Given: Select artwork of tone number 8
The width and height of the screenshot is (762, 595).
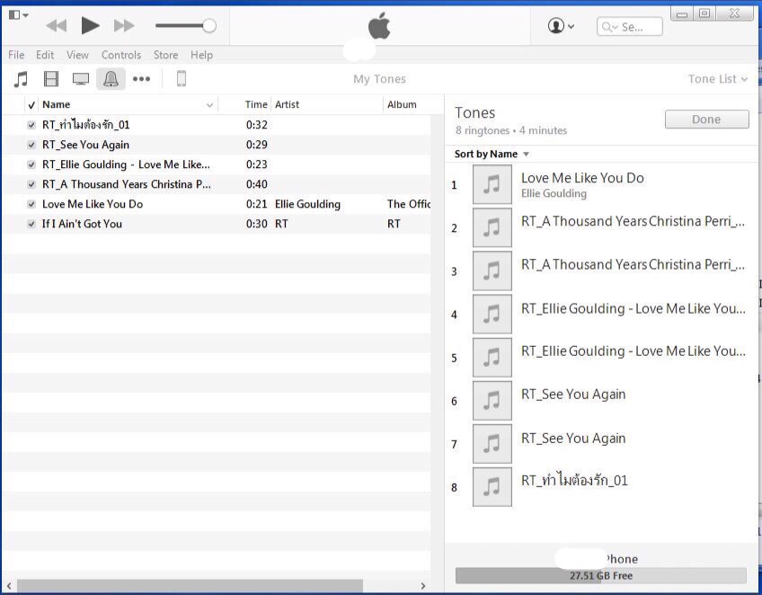Looking at the screenshot, I should click(x=492, y=487).
